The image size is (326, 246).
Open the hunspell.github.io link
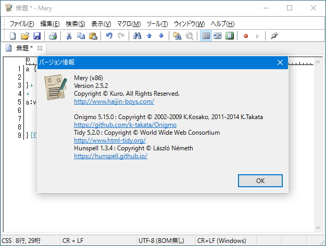click(x=110, y=156)
